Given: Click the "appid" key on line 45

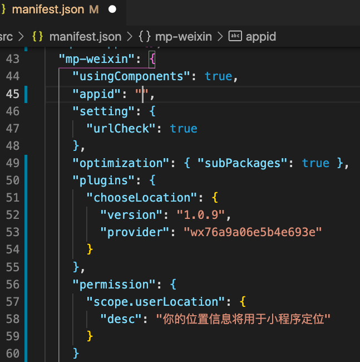Looking at the screenshot, I should click(96, 94).
